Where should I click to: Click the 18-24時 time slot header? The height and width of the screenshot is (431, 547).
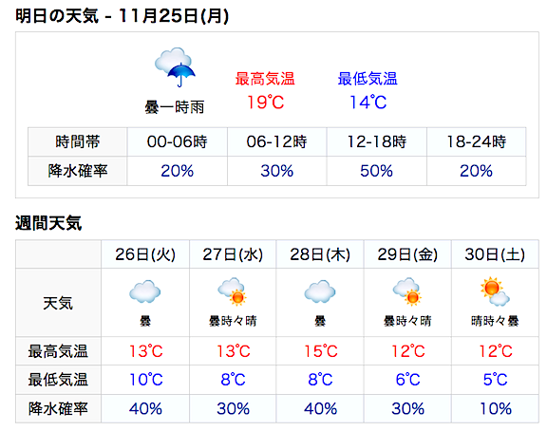pos(477,141)
